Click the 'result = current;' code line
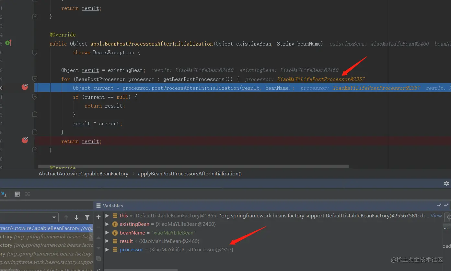The height and width of the screenshot is (271, 451). tap(98, 123)
